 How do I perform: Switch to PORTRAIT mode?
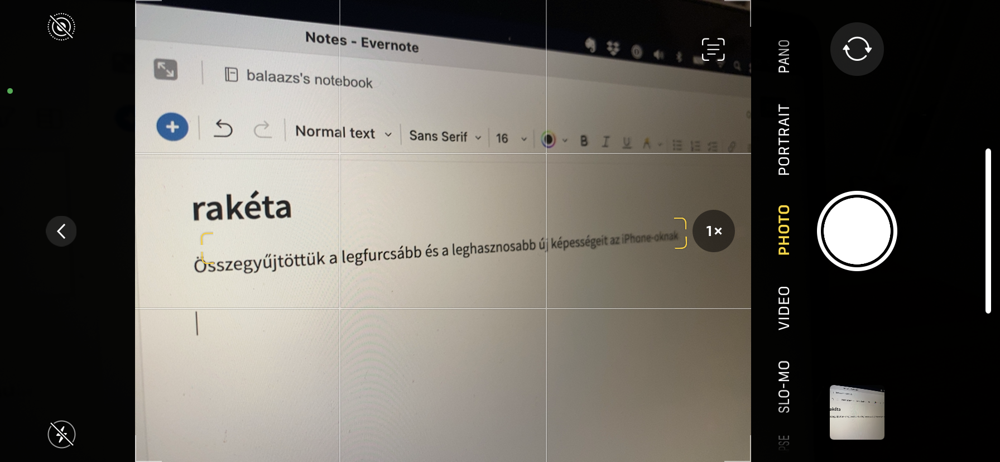[784, 139]
